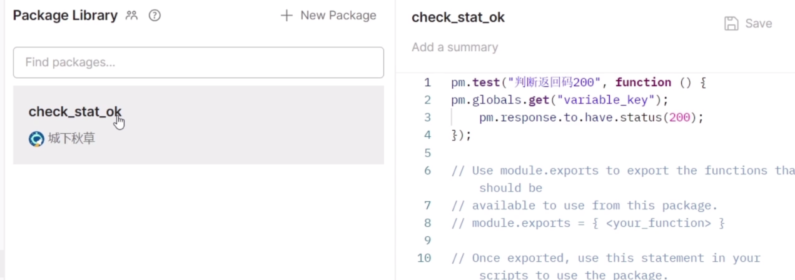Open the team members icon beside Package Library
This screenshot has width=795, height=280.
click(131, 16)
